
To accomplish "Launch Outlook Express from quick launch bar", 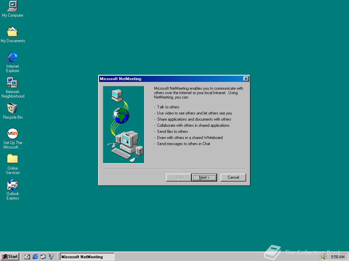I will (43, 257).
